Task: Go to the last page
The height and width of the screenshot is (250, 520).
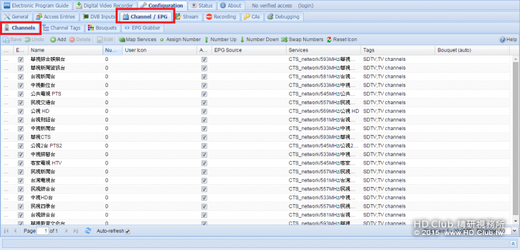Action: [75, 231]
